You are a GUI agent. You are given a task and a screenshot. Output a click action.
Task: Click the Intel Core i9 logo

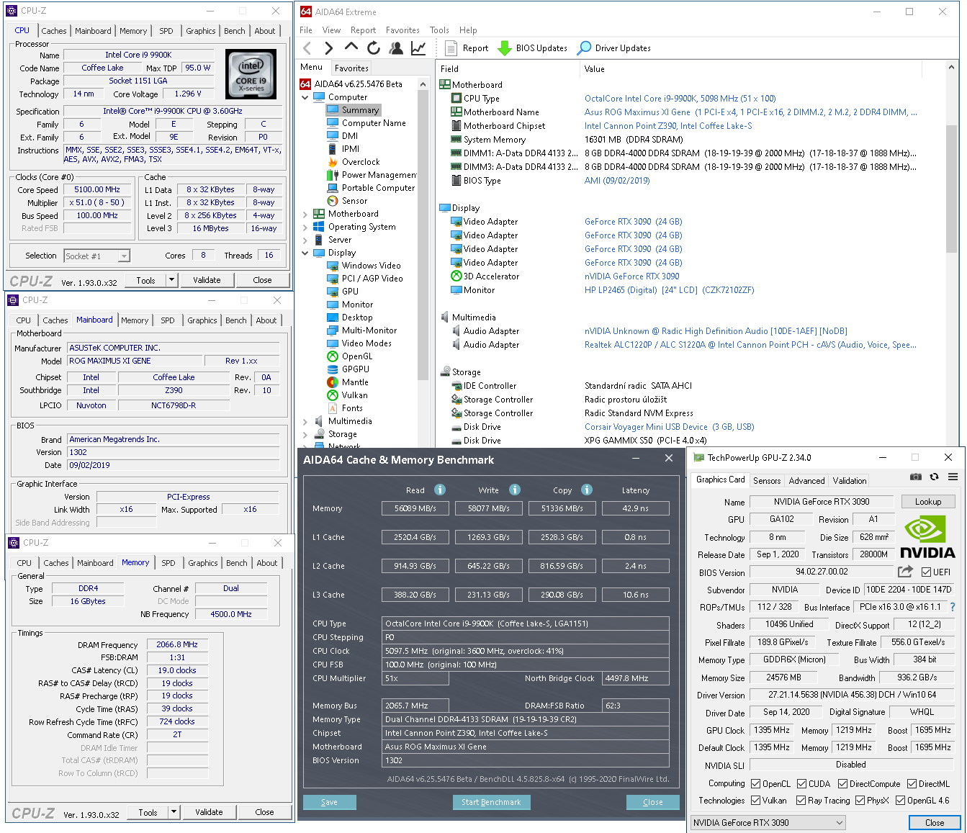click(251, 75)
